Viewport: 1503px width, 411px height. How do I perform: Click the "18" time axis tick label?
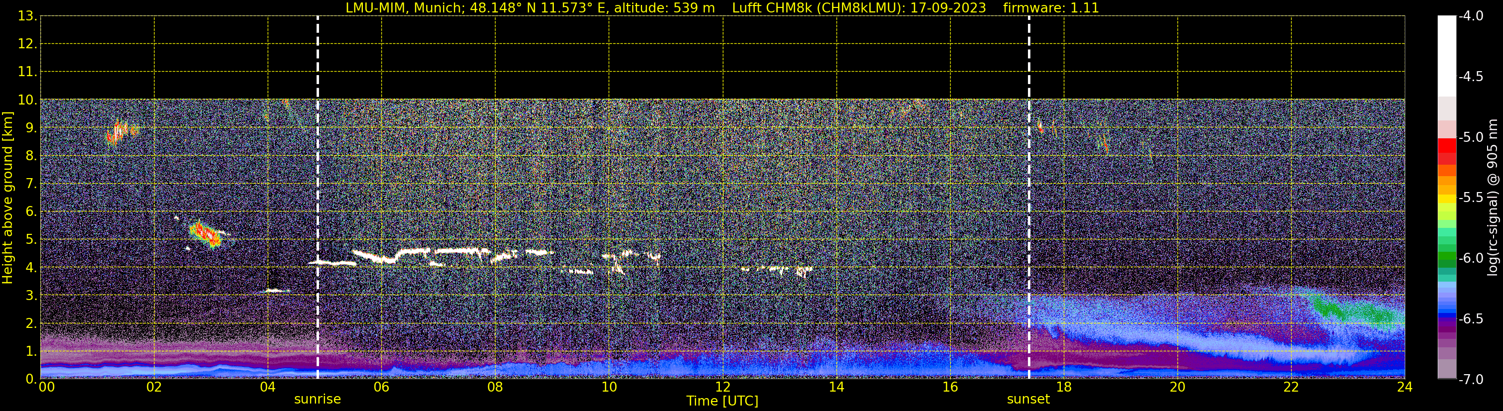[x=1064, y=387]
